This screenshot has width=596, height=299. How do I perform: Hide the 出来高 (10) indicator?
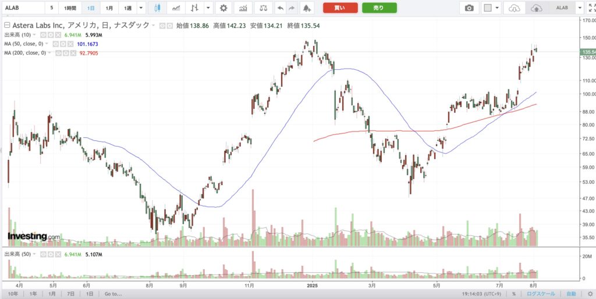click(42, 35)
